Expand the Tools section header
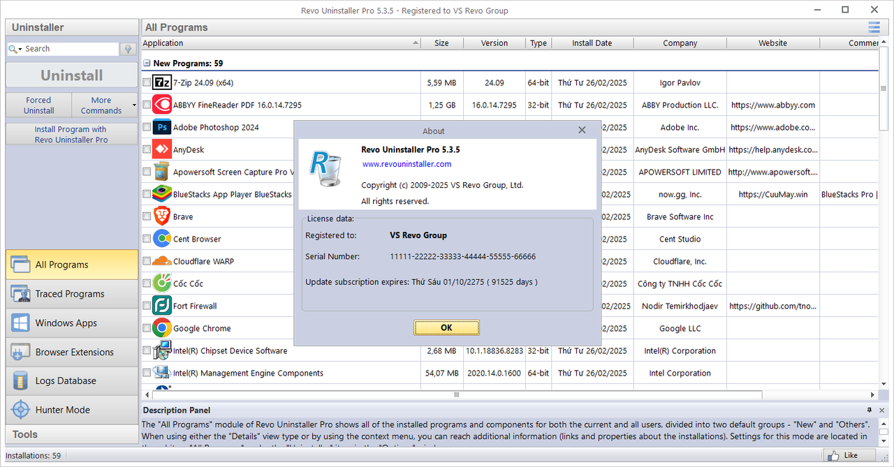 [x=72, y=434]
